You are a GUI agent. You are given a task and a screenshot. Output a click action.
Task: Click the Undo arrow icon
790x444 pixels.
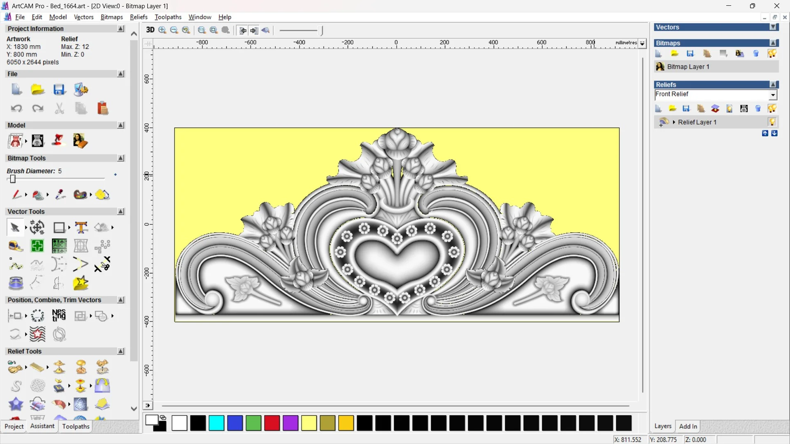[16, 109]
